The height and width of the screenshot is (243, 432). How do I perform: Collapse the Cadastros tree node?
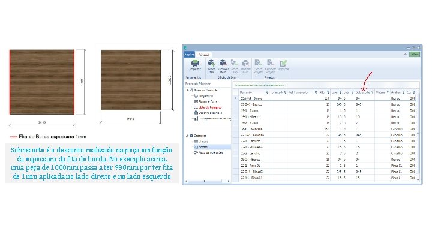187,136
